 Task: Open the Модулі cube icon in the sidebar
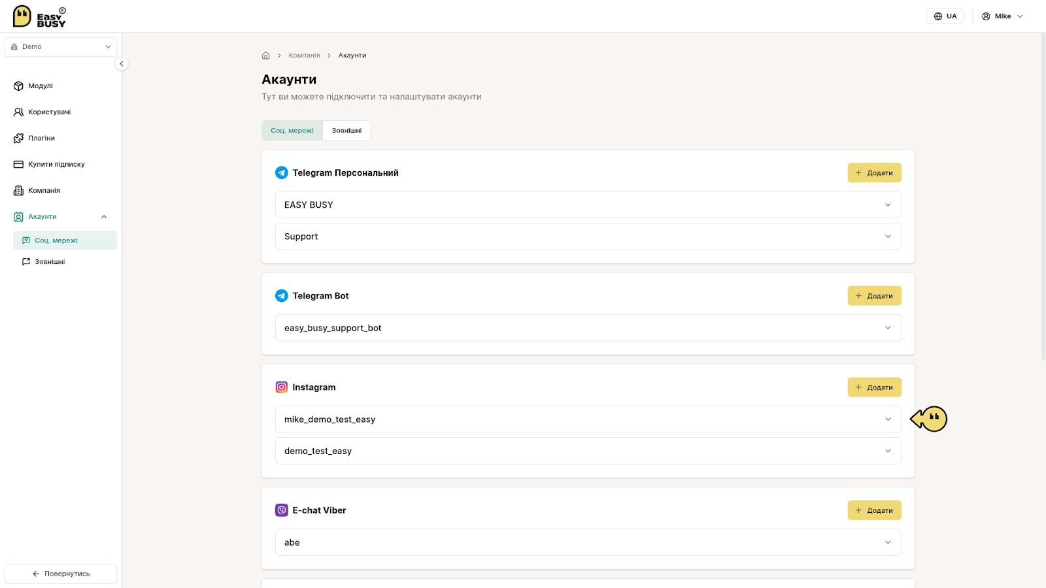18,86
